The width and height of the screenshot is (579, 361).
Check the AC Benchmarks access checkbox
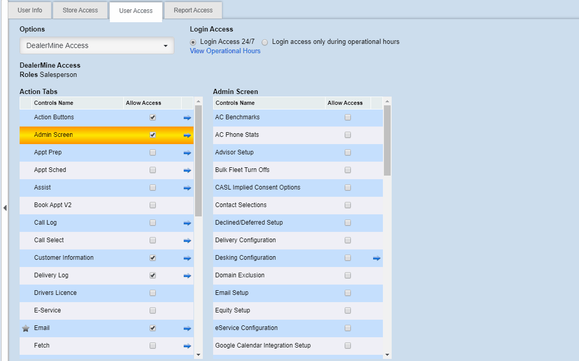pyautogui.click(x=348, y=117)
